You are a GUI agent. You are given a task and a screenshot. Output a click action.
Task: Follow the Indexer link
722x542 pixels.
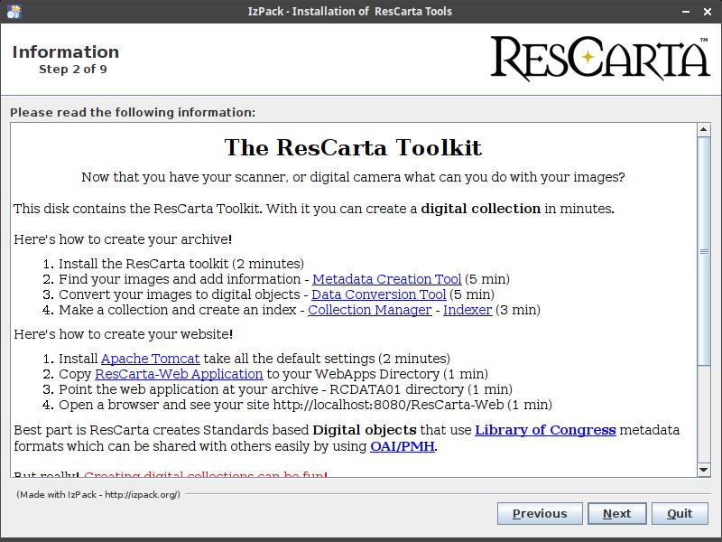pos(467,310)
